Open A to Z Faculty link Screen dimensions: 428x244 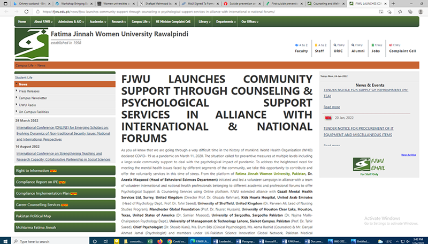click(x=301, y=48)
